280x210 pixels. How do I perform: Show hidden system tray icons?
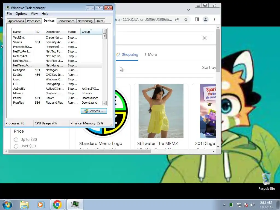224,205
